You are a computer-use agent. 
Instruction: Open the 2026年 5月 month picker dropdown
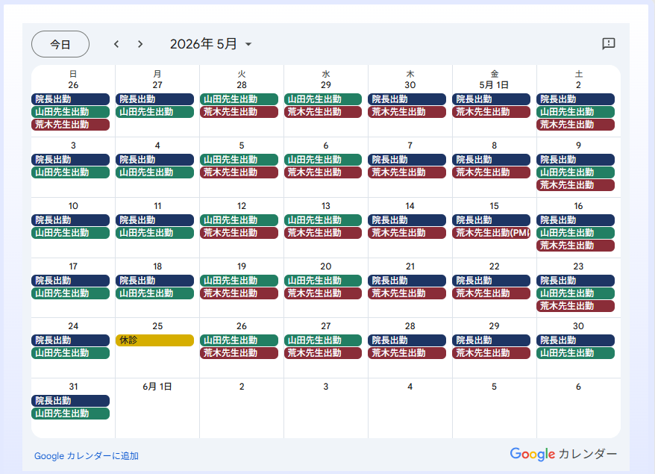pyautogui.click(x=211, y=44)
